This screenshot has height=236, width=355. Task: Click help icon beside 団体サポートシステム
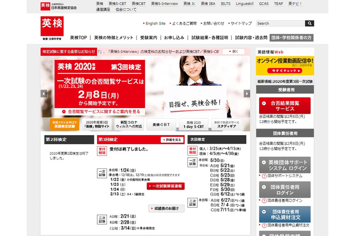point(264,176)
